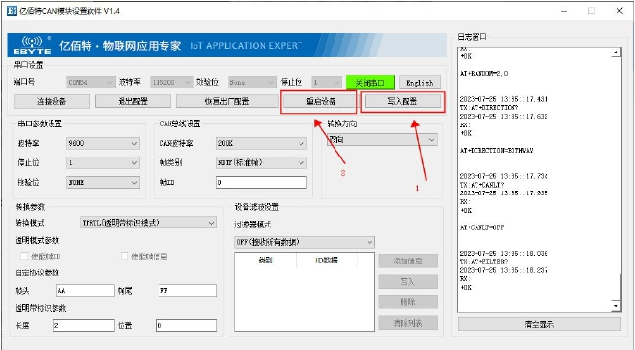Click the EBYTE logo in the banner
The height and width of the screenshot is (350, 635).
[x=32, y=46]
